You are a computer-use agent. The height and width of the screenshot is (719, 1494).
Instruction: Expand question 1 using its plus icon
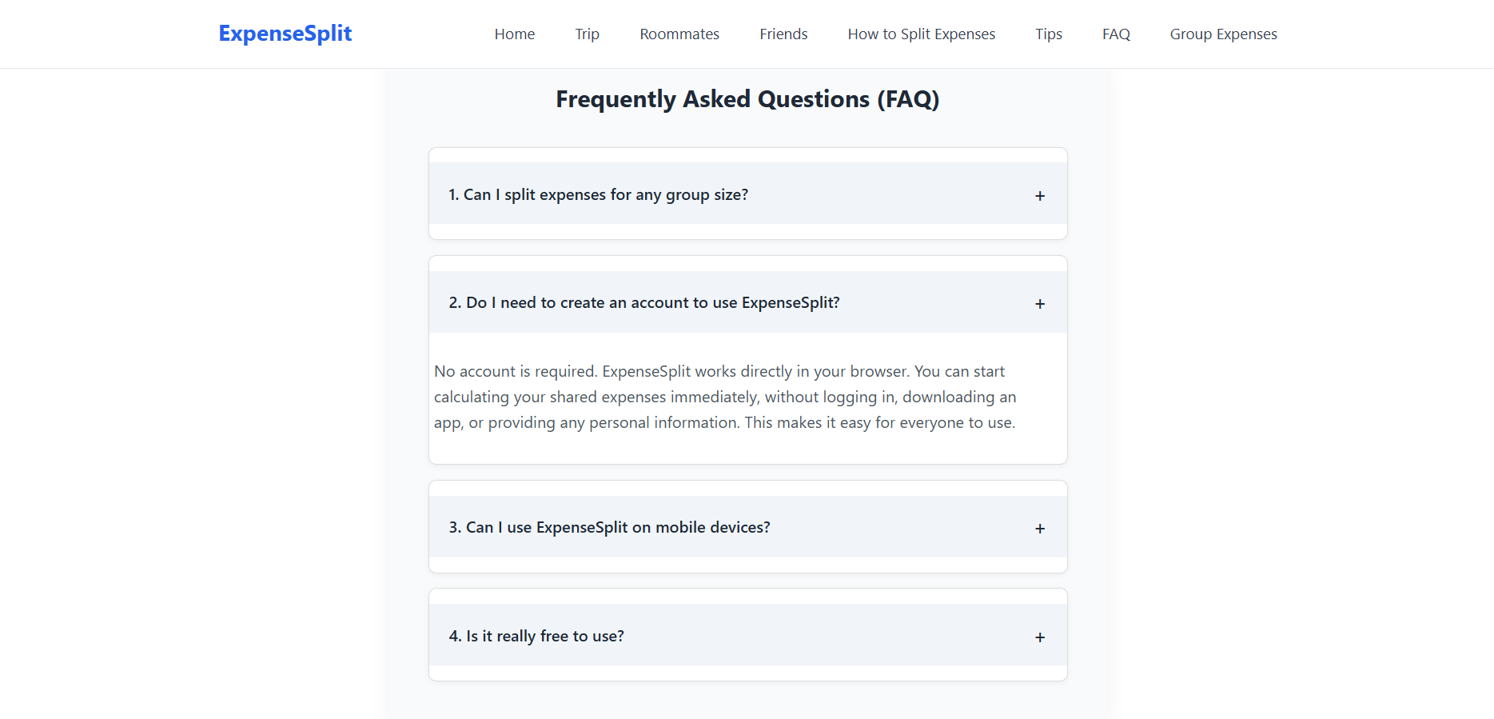click(1040, 196)
